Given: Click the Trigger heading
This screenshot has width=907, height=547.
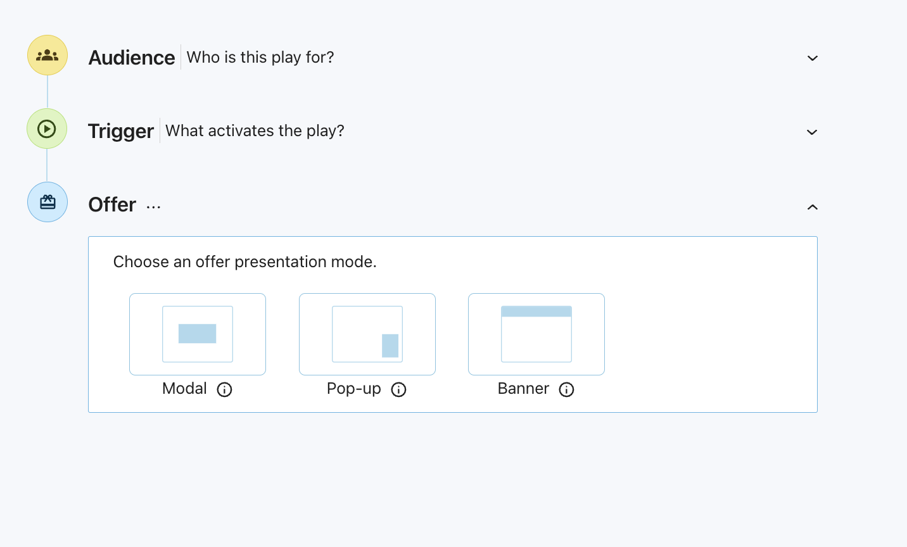Looking at the screenshot, I should [121, 131].
